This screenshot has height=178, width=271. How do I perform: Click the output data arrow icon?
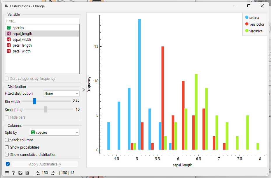click(x=53, y=173)
